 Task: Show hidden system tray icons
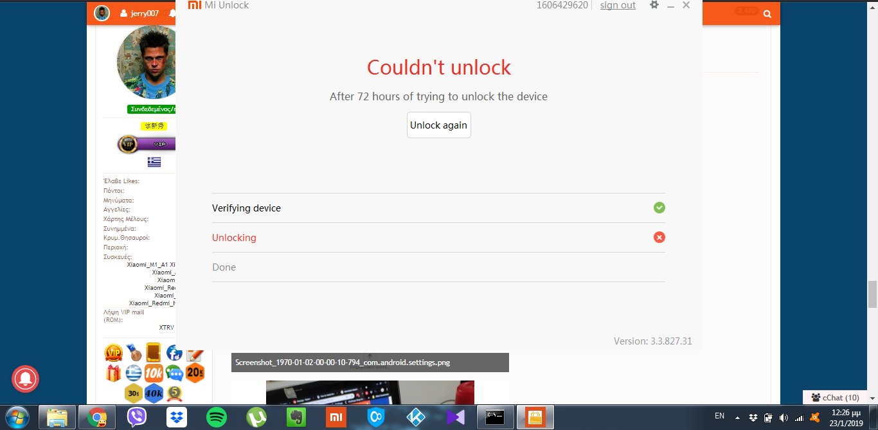coord(737,417)
